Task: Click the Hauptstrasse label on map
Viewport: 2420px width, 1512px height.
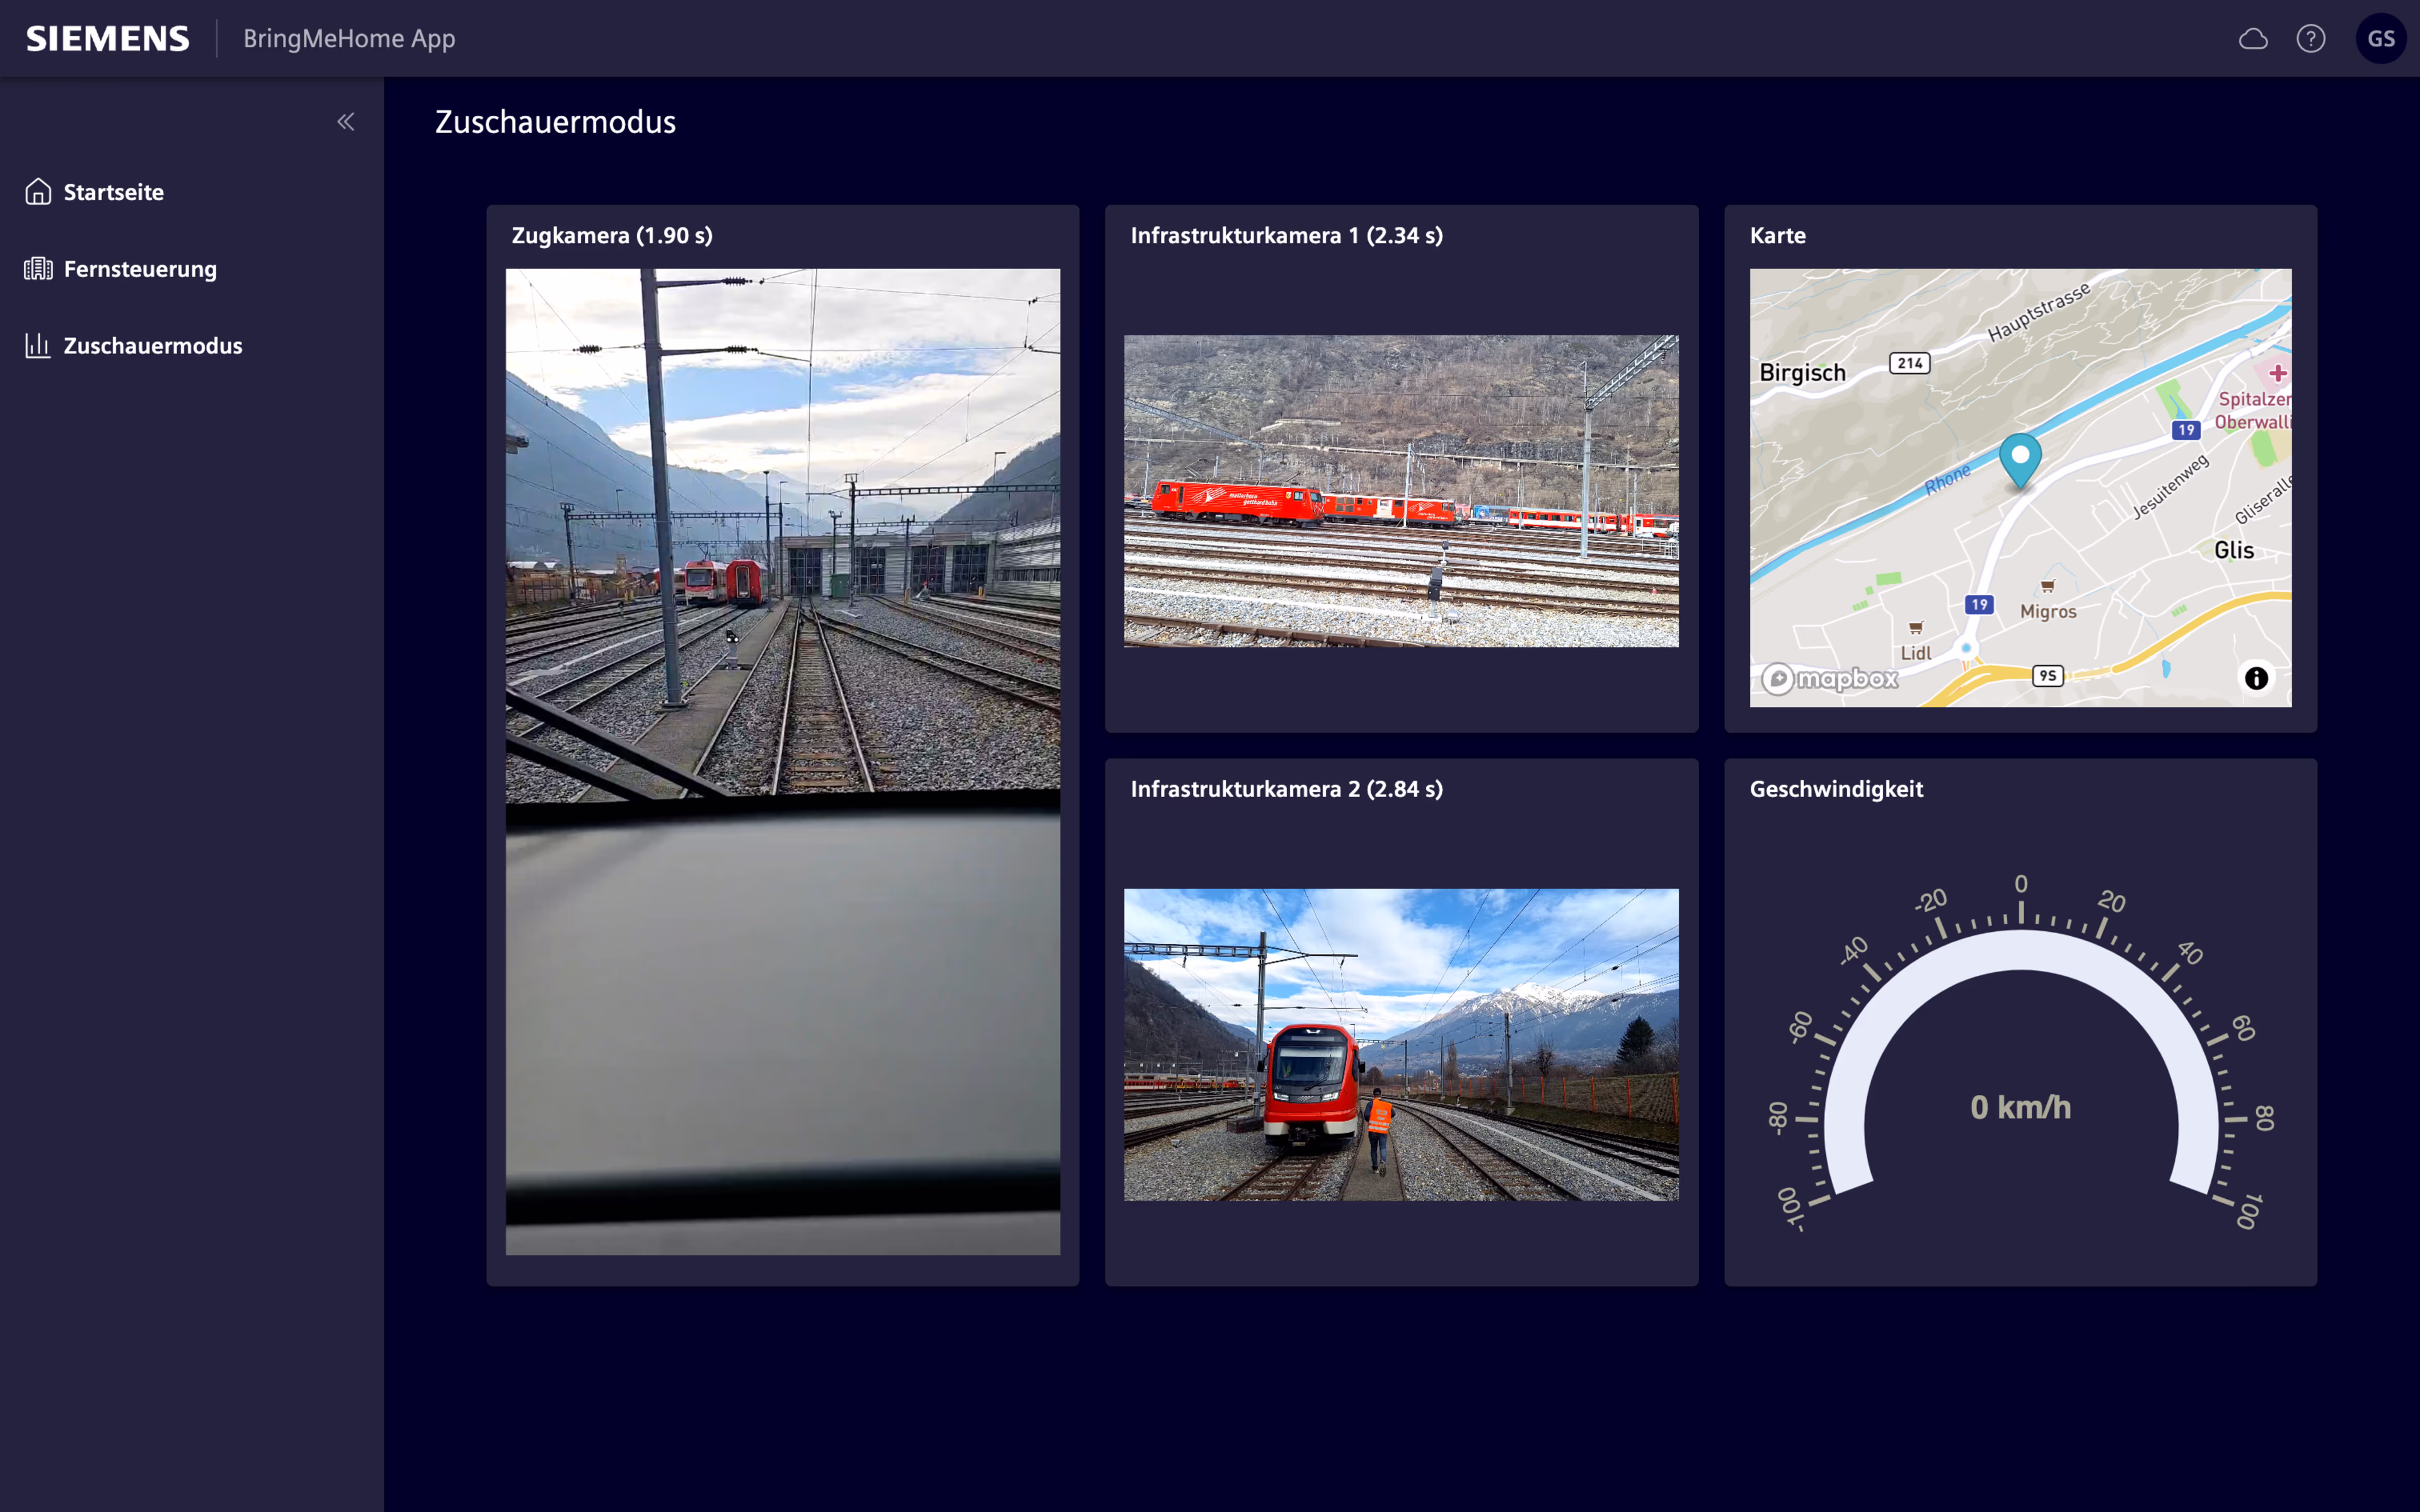Action: pyautogui.click(x=2038, y=311)
